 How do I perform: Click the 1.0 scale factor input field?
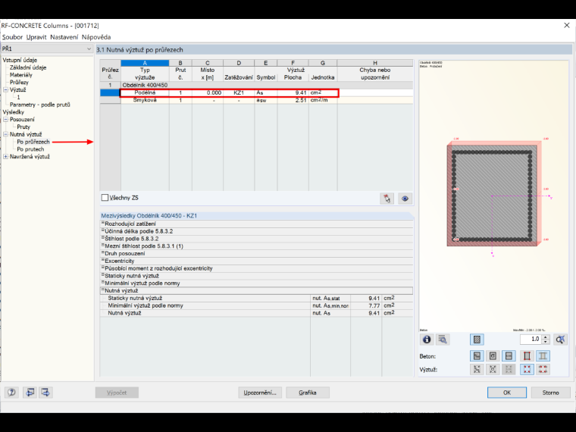coord(531,339)
